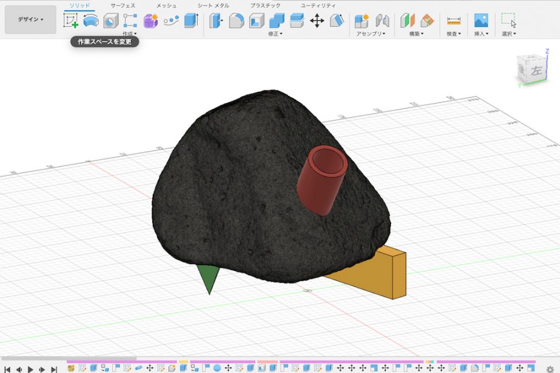Switch to the メッシュ tab
The width and height of the screenshot is (560, 373).
166,5
